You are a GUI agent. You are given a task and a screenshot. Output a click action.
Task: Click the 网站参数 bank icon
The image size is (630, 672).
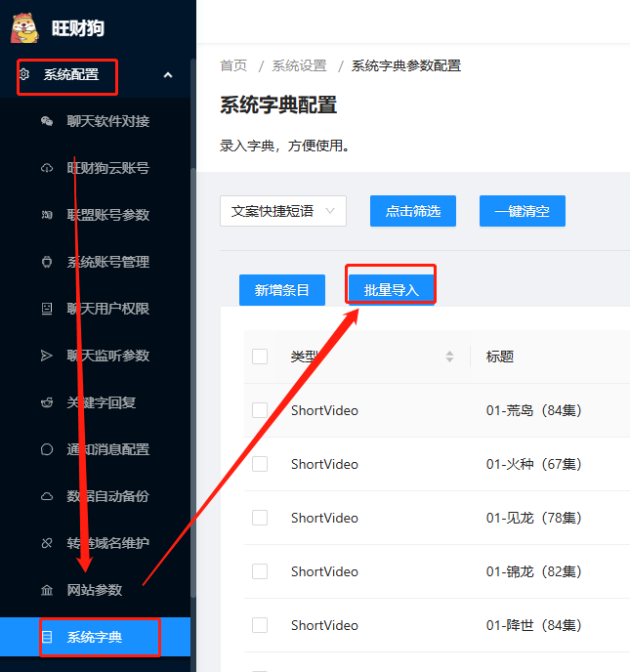tap(47, 591)
